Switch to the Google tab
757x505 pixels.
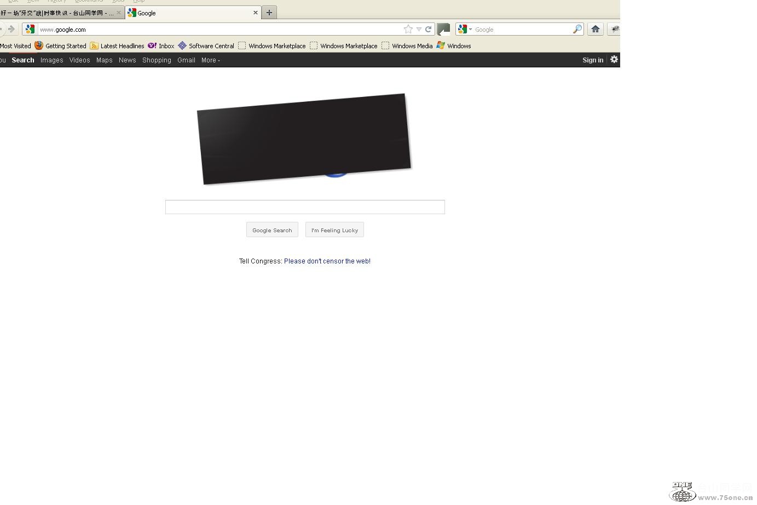click(x=193, y=13)
